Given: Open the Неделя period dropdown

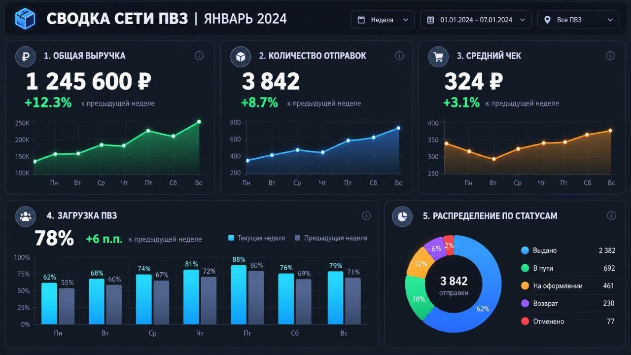Looking at the screenshot, I should tap(383, 20).
